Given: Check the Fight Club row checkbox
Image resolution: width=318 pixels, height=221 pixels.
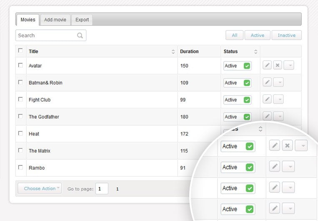Looking at the screenshot, I should [20, 99].
